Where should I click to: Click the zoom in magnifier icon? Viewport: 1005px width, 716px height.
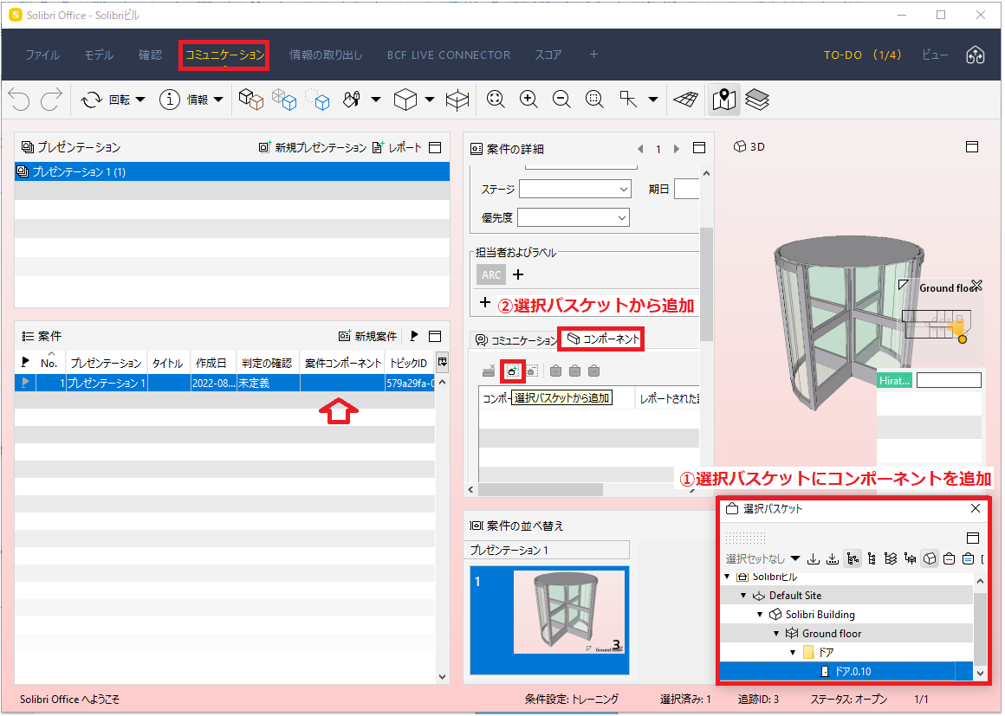pos(528,100)
